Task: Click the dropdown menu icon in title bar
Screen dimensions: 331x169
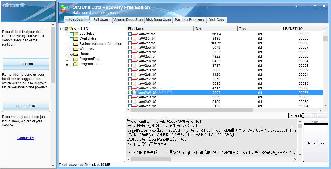Action: click(x=297, y=6)
